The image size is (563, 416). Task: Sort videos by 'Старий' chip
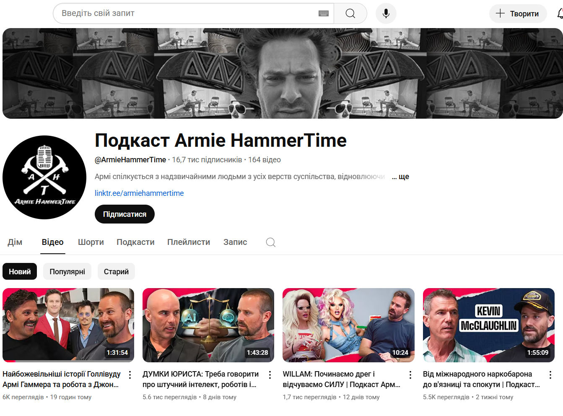[x=116, y=272]
